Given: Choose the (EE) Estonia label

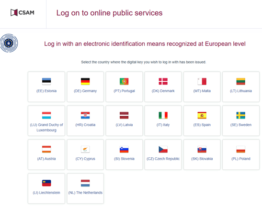Looking at the screenshot, I should tap(46, 91).
